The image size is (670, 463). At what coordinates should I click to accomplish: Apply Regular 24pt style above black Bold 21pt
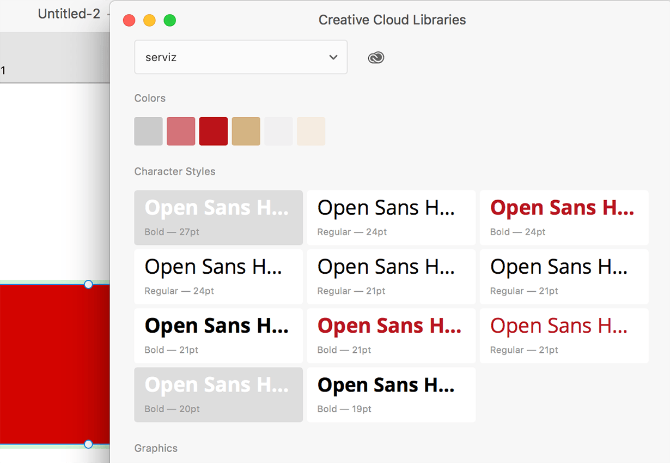[218, 276]
